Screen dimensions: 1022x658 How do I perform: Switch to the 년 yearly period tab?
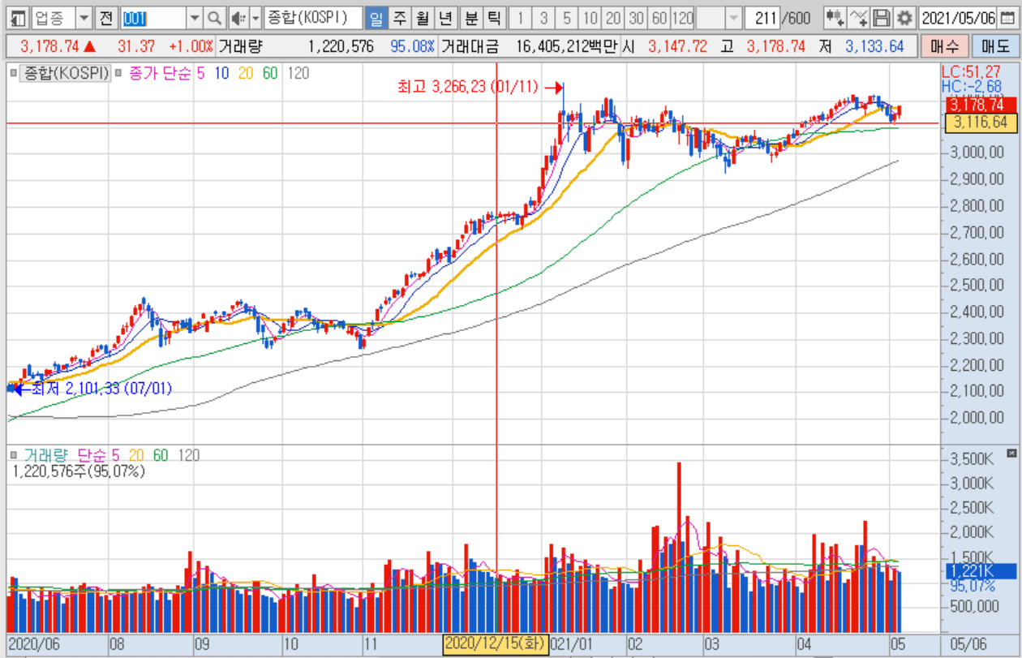(x=445, y=17)
